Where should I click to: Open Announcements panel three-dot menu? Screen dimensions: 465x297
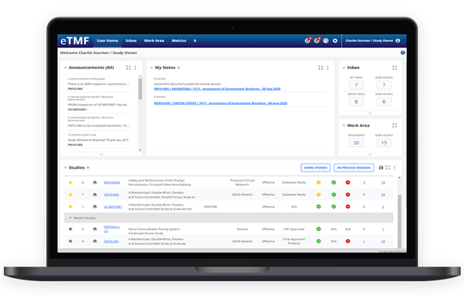(136, 67)
